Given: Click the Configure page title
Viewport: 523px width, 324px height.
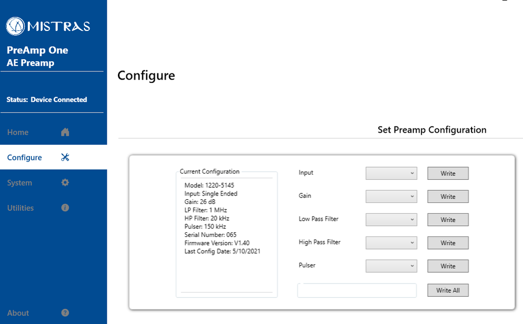Looking at the screenshot, I should tap(146, 75).
